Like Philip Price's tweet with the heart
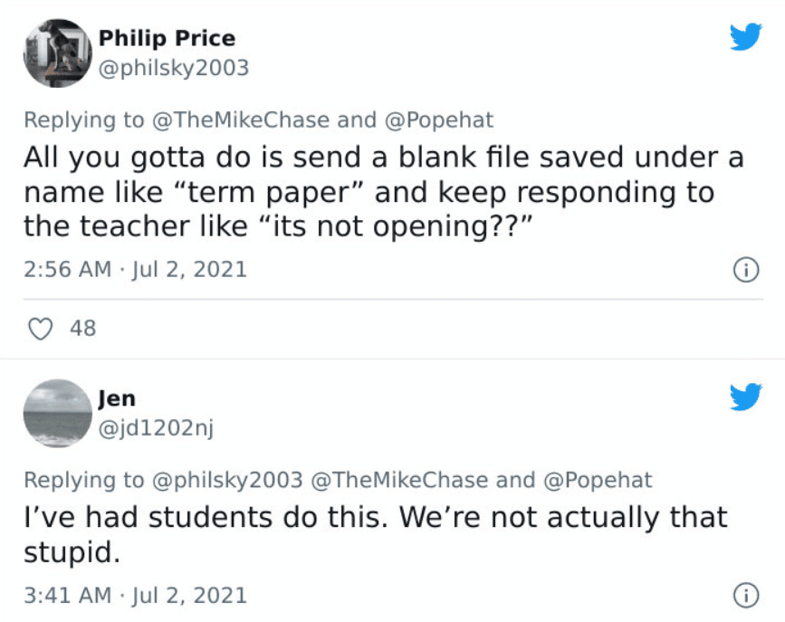Viewport: 785px width, 622px height. click(x=40, y=328)
